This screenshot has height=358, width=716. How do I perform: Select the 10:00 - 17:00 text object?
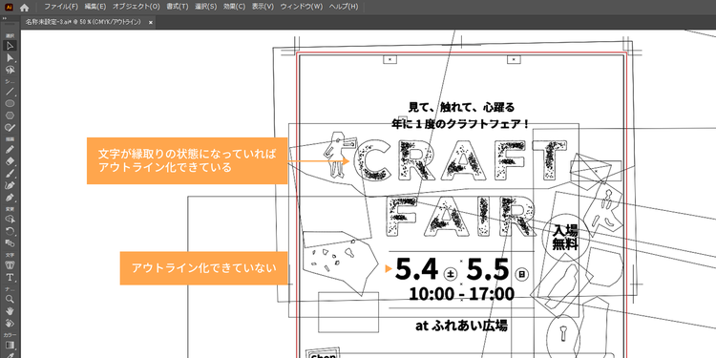point(462,294)
